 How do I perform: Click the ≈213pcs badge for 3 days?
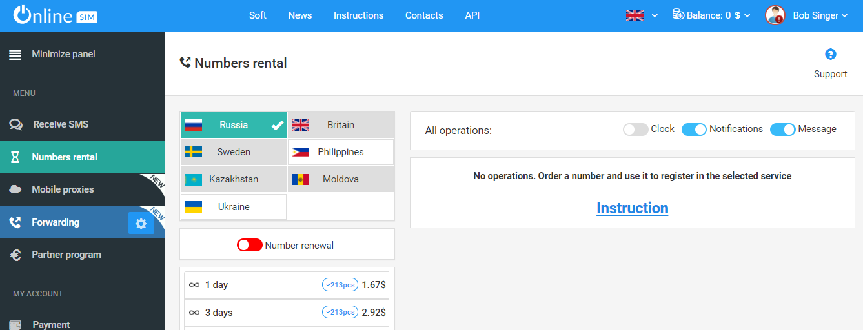[x=340, y=313]
